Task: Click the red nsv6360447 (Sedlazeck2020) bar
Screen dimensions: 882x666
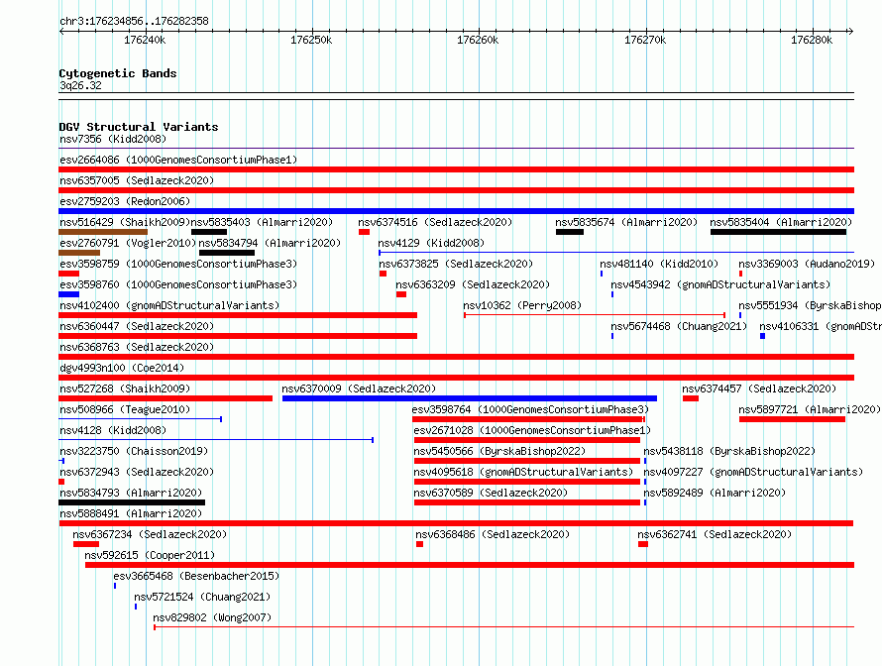Action: pyautogui.click(x=238, y=336)
